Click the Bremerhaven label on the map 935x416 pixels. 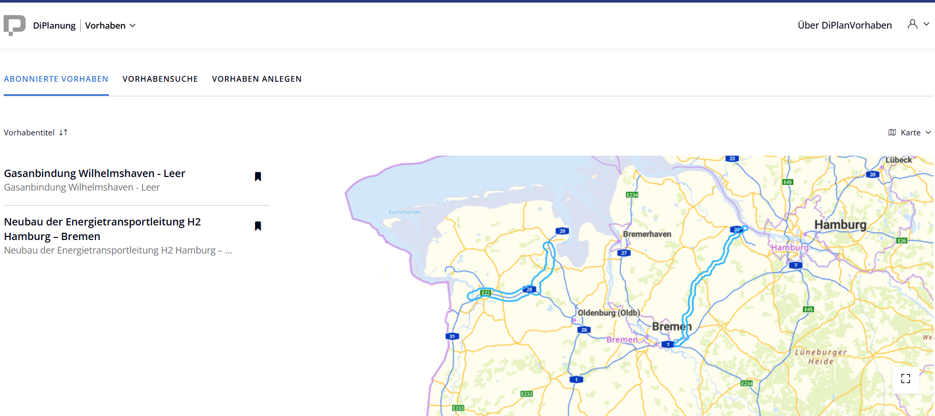(x=647, y=234)
